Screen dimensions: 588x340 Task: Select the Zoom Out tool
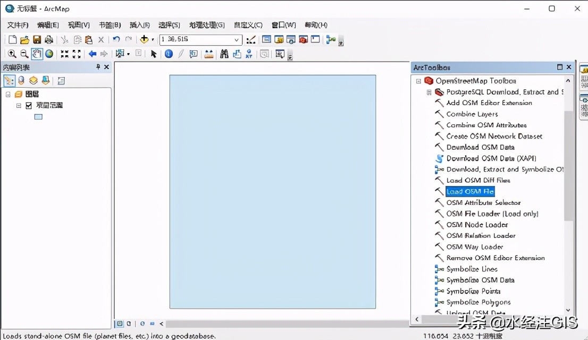(x=24, y=54)
